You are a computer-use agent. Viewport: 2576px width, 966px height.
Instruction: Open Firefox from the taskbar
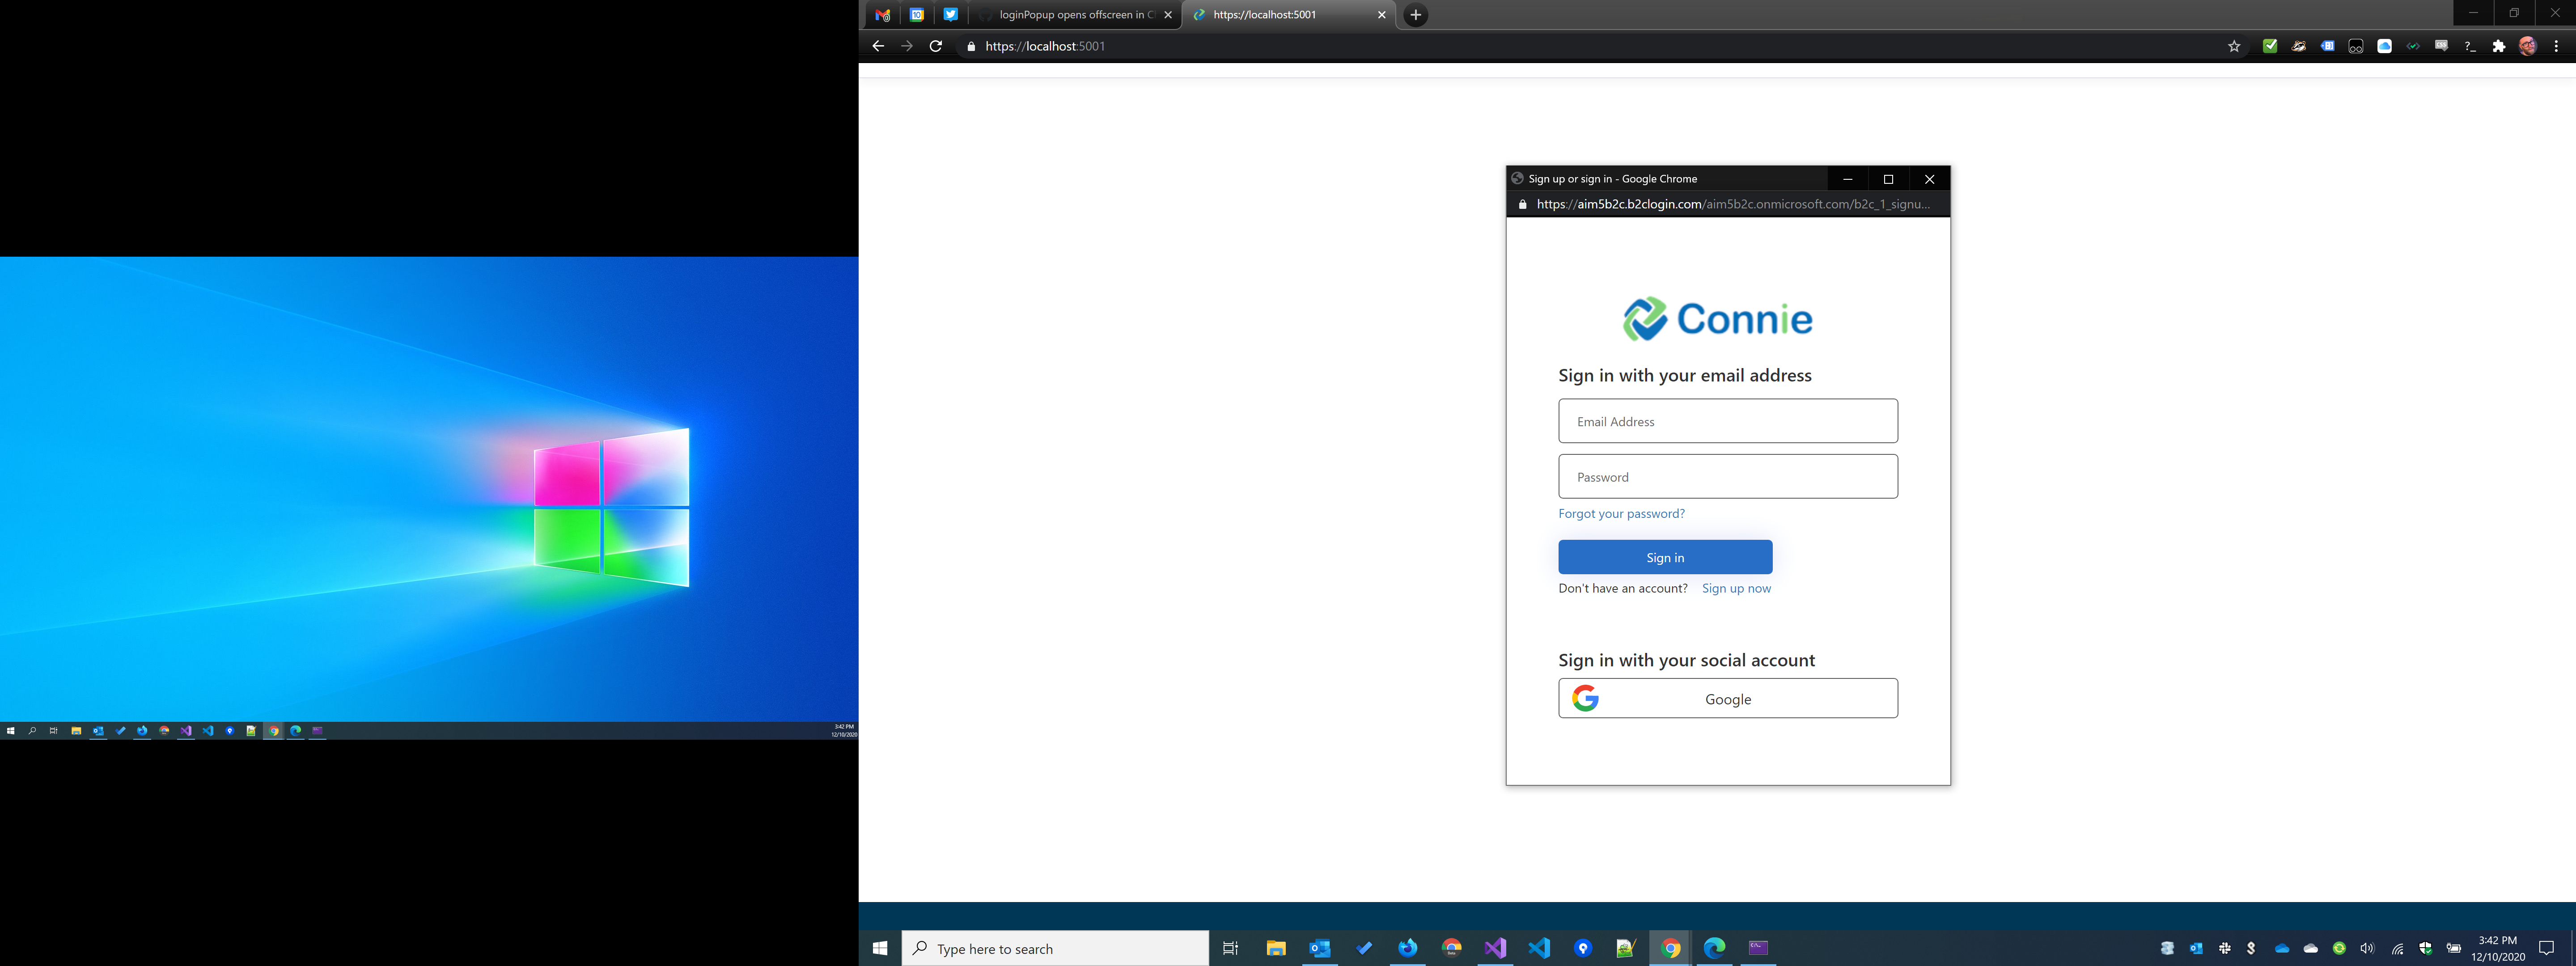click(x=1407, y=948)
